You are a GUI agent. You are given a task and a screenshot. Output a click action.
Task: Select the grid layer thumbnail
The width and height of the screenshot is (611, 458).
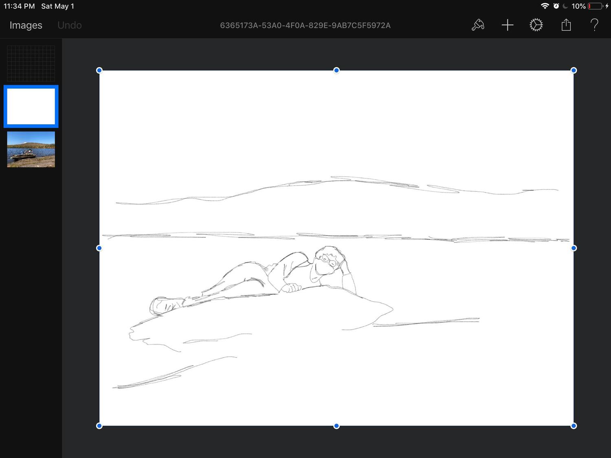pos(31,63)
